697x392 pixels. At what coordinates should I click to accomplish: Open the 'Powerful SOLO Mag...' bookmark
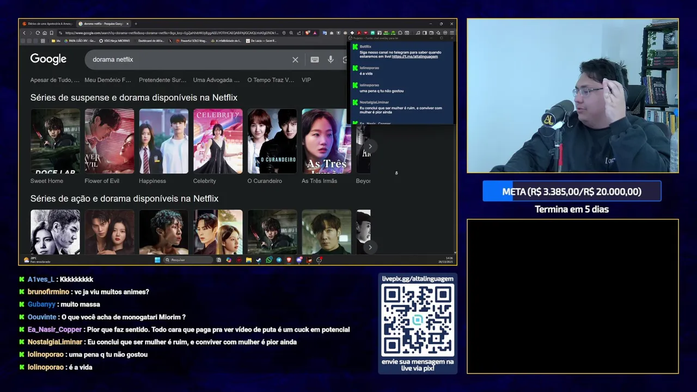click(x=192, y=41)
